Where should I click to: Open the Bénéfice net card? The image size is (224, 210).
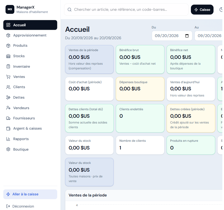[x=191, y=59]
